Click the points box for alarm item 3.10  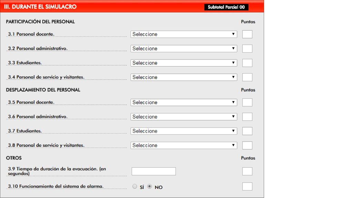[x=247, y=186]
